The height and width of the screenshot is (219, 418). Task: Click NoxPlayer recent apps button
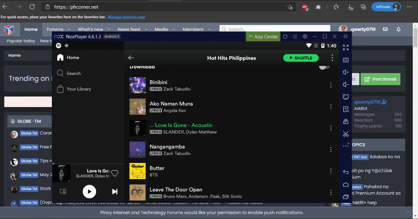coord(346,196)
